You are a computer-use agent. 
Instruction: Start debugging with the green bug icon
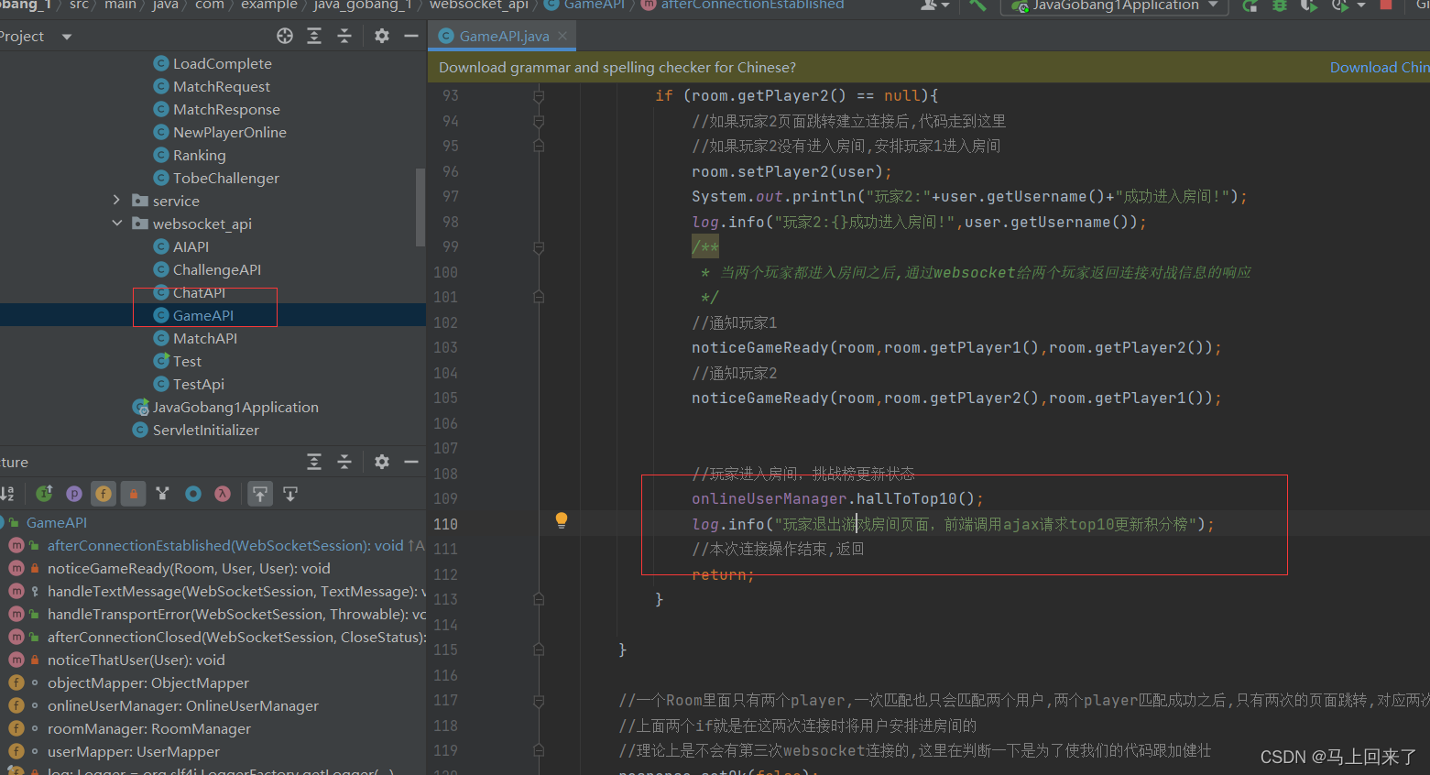1280,5
